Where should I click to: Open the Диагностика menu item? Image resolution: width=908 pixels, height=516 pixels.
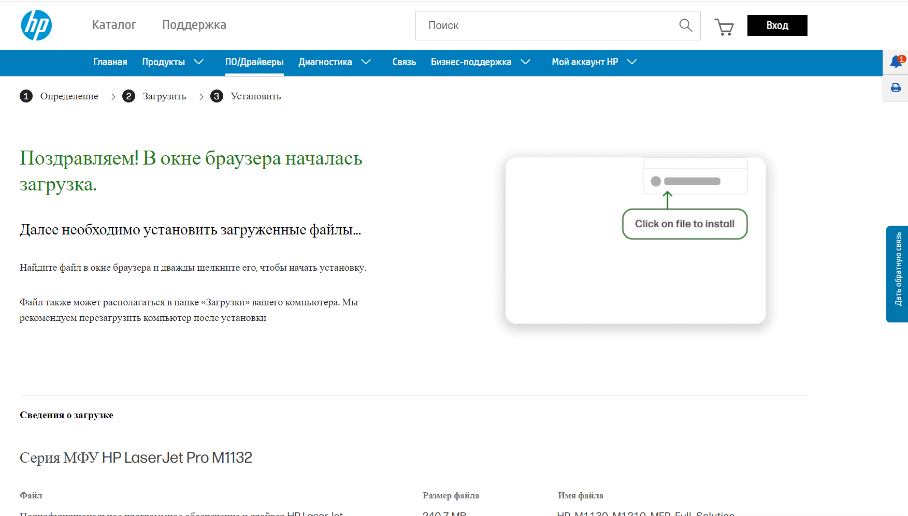coord(325,62)
